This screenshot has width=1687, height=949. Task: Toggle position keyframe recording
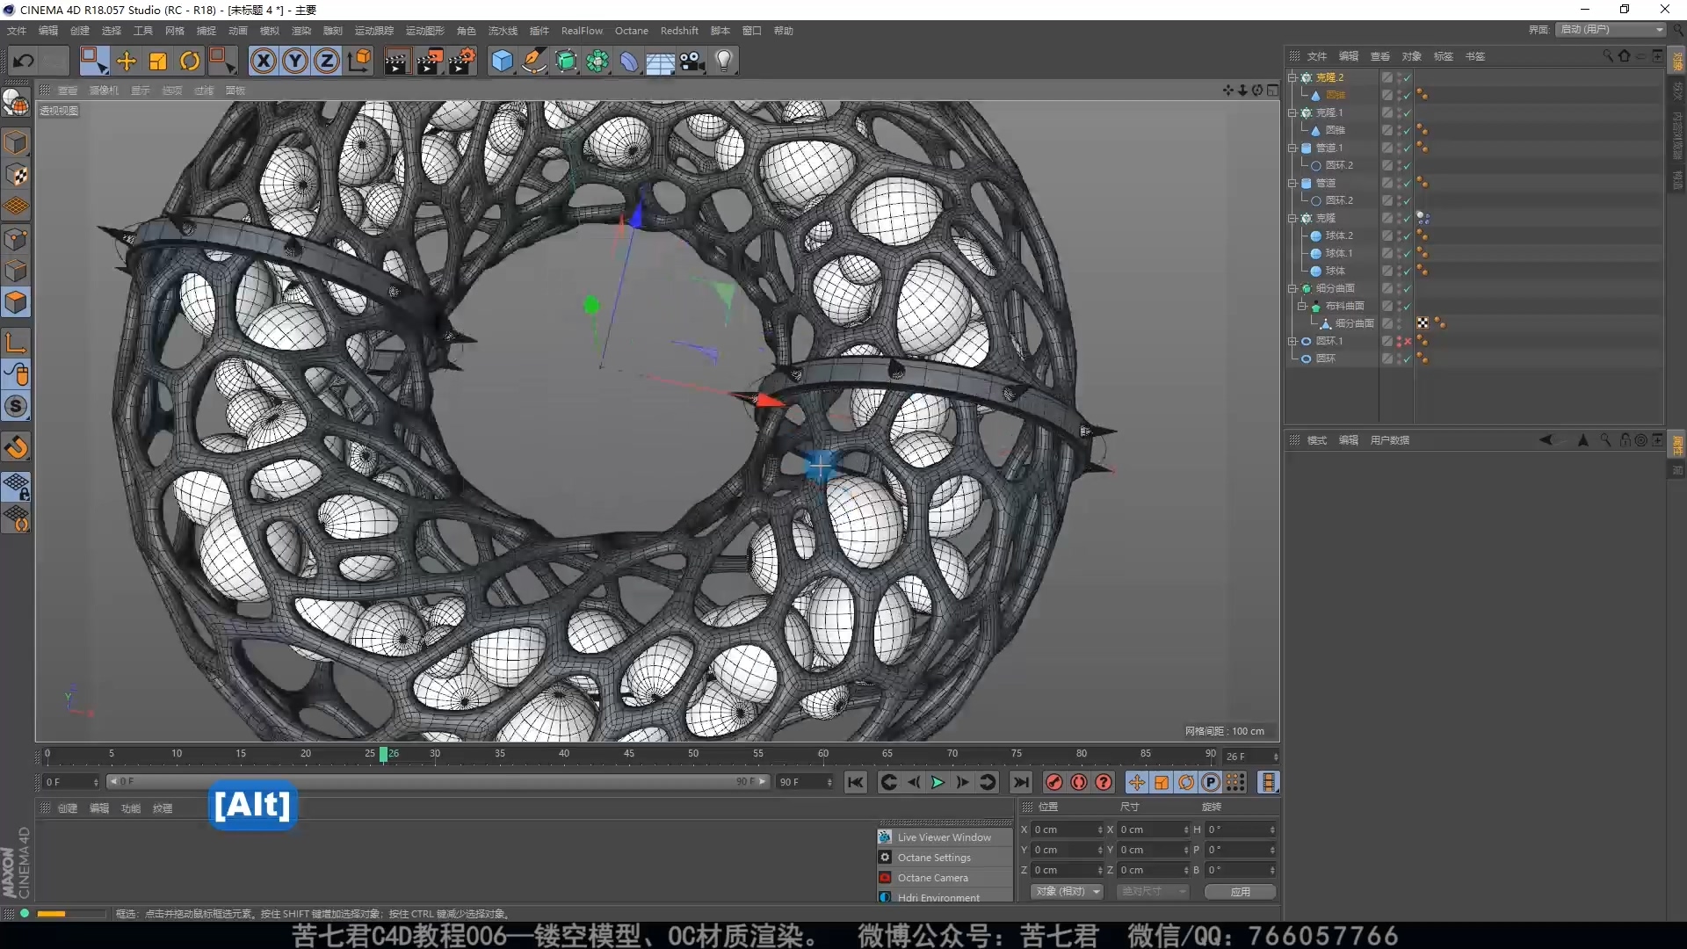pyautogui.click(x=1137, y=782)
